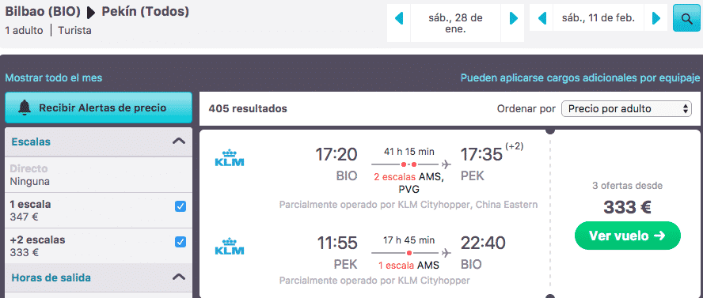Click KLM logo on outbound flight
Image resolution: width=703 pixels, height=298 pixels.
click(x=229, y=158)
